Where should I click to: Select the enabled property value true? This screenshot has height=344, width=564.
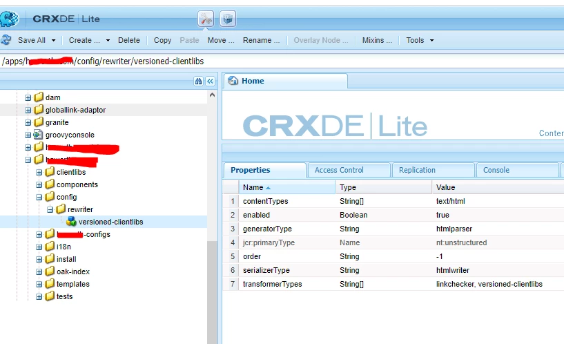coord(443,215)
